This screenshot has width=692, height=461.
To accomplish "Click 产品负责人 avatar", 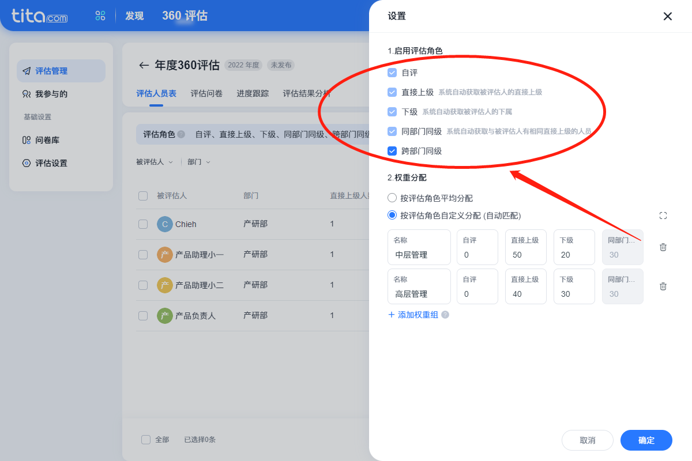I will click(165, 316).
